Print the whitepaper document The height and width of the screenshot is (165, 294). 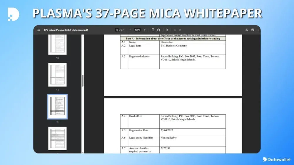point(253,30)
